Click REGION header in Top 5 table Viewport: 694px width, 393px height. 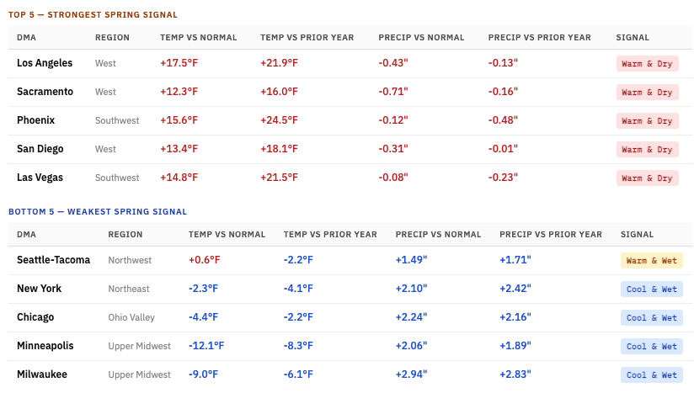112,38
